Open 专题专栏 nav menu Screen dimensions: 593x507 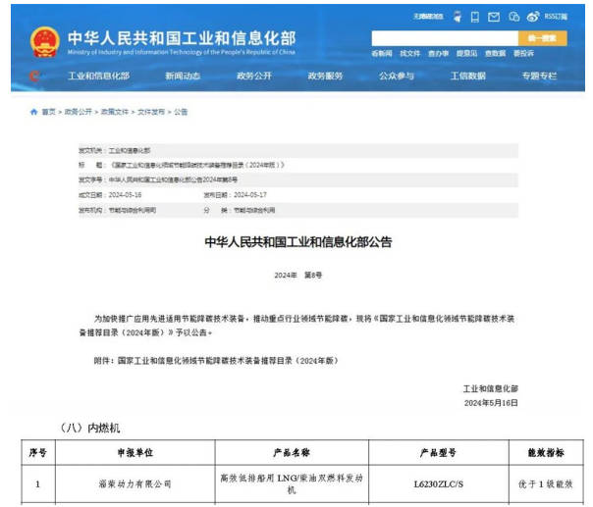(539, 76)
